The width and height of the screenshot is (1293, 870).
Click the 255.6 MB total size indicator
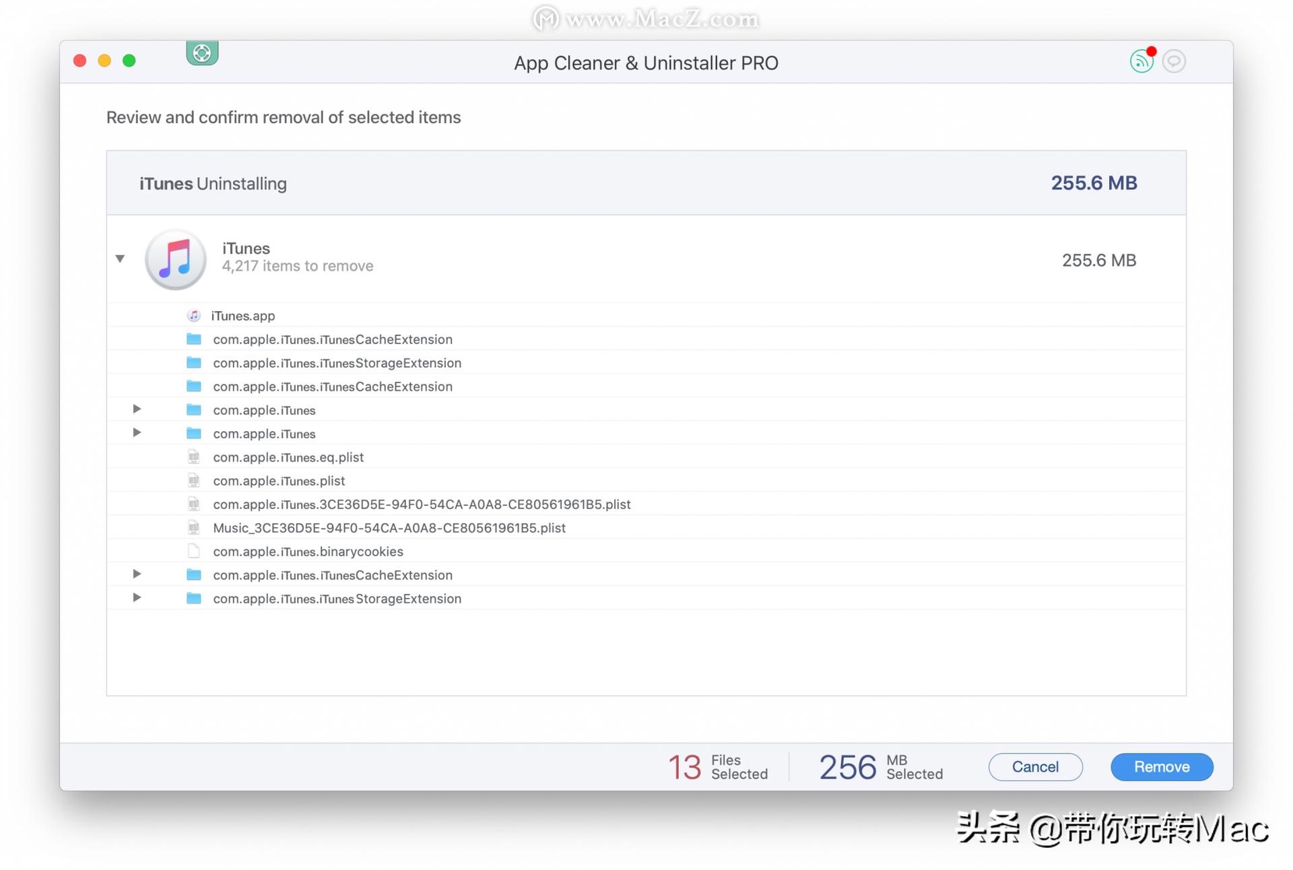coord(1094,182)
